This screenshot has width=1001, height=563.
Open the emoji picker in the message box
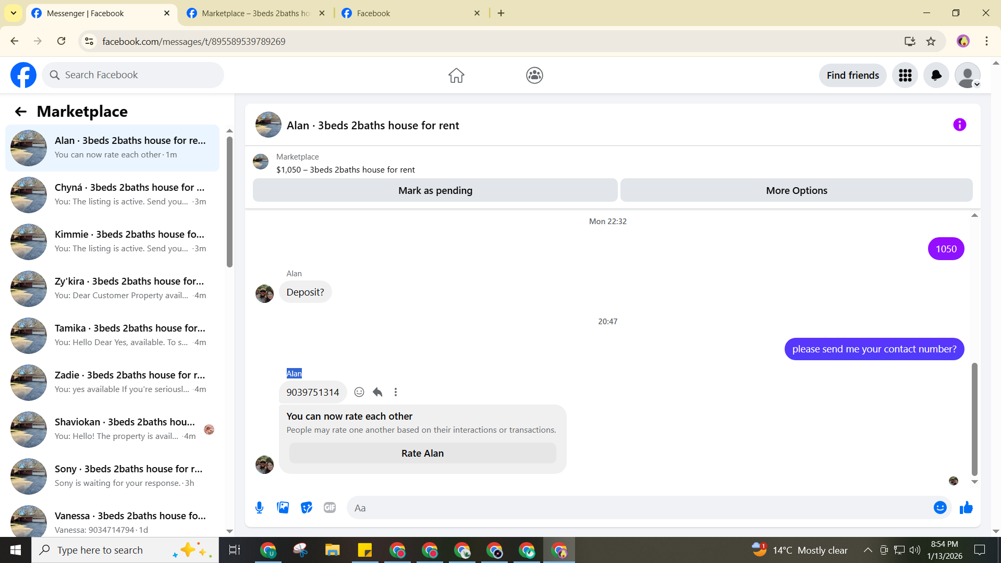(939, 508)
